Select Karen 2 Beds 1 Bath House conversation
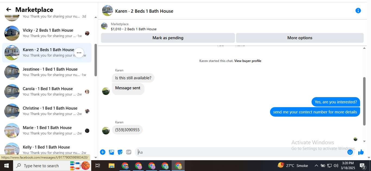 [x=47, y=53]
